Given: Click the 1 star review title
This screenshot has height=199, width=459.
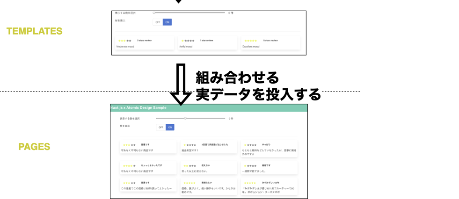Looking at the screenshot, I should tap(206, 40).
